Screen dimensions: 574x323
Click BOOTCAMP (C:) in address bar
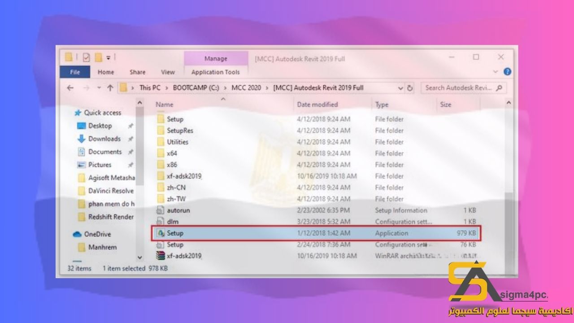pos(196,88)
